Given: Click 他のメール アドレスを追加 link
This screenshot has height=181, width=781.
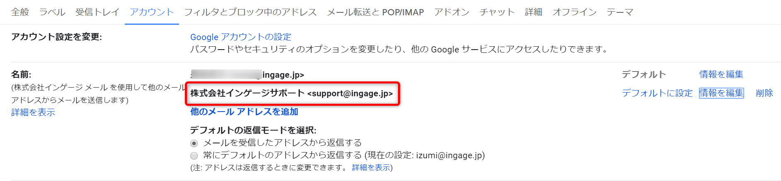Looking at the screenshot, I should pyautogui.click(x=244, y=112).
